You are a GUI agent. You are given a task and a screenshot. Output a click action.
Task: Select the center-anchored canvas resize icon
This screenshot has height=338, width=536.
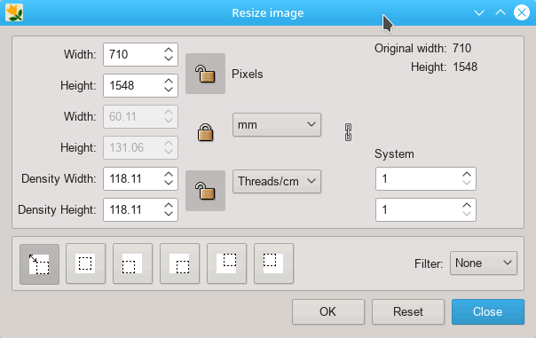pos(85,263)
